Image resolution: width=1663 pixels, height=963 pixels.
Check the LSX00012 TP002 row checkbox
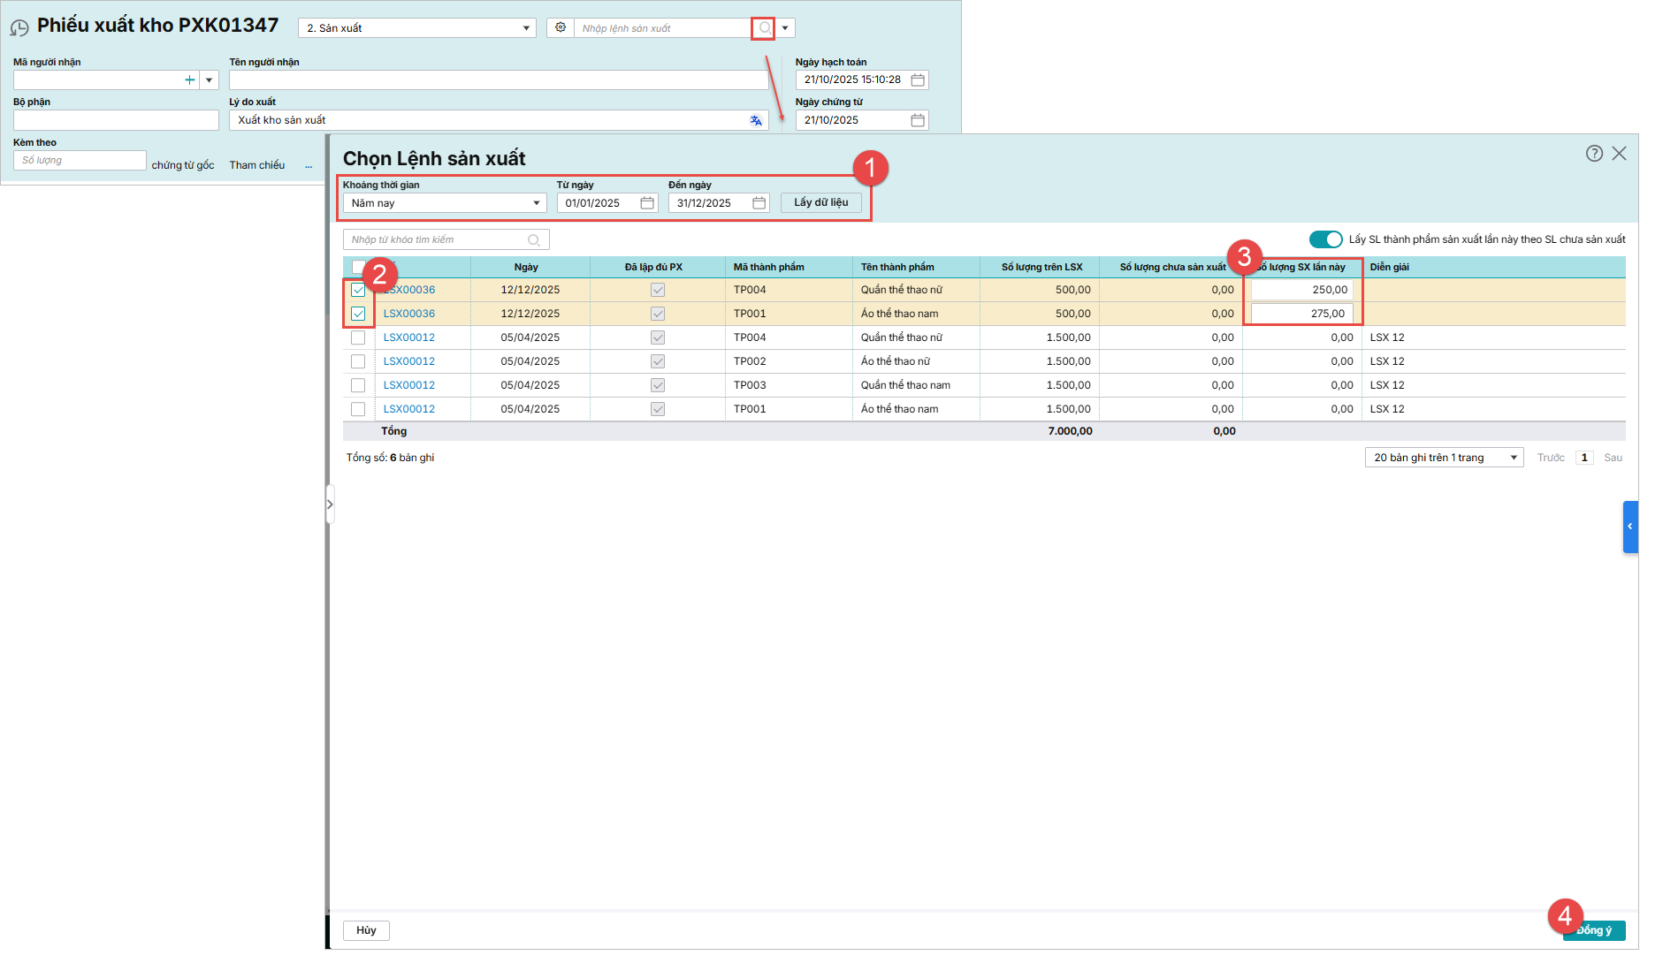pos(358,361)
